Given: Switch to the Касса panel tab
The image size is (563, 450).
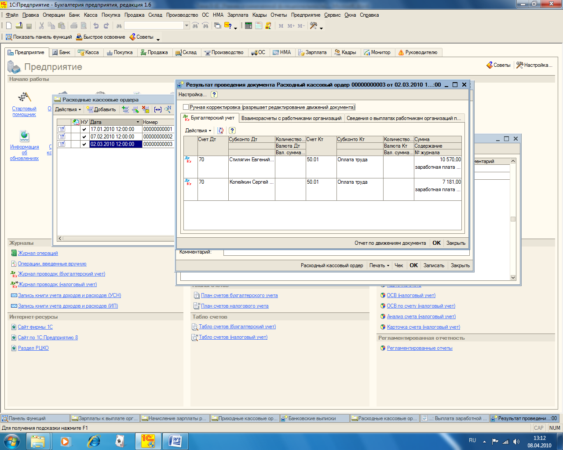Looking at the screenshot, I should pos(88,52).
